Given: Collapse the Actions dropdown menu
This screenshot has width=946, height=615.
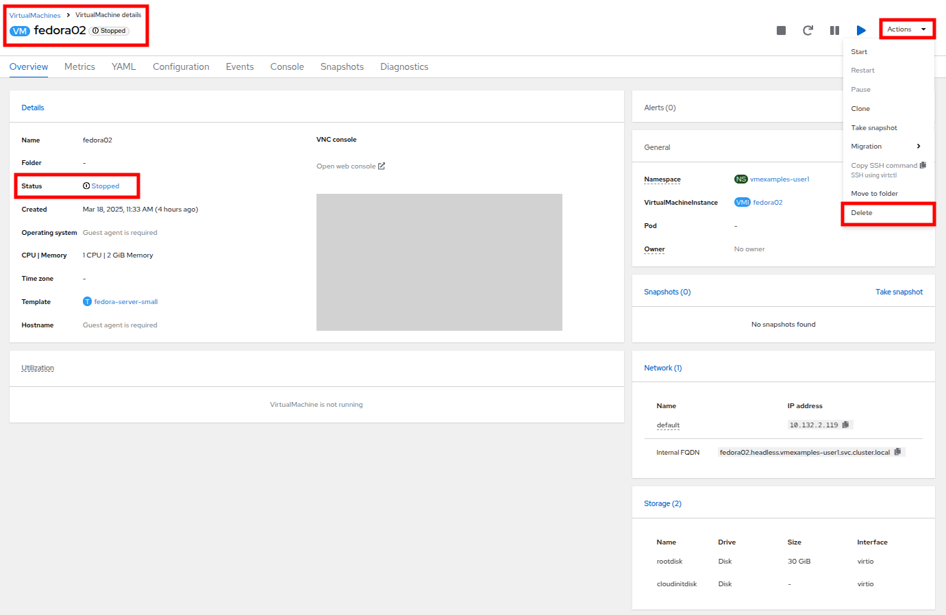Looking at the screenshot, I should pos(906,29).
